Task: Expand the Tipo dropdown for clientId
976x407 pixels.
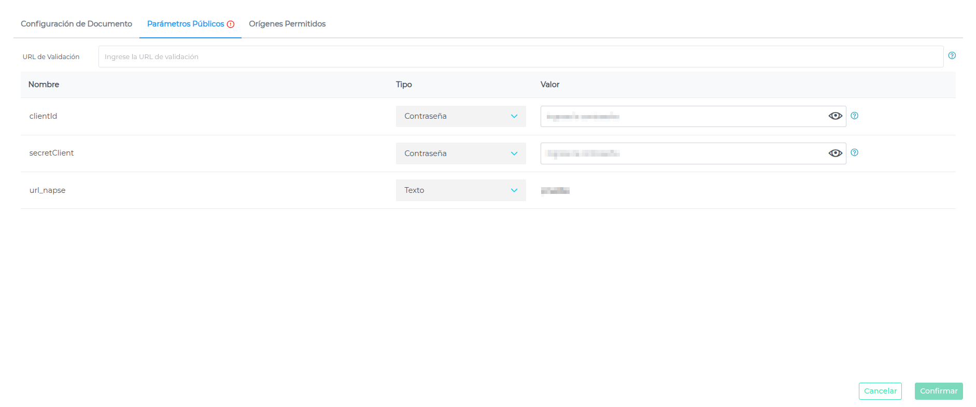Action: (460, 116)
